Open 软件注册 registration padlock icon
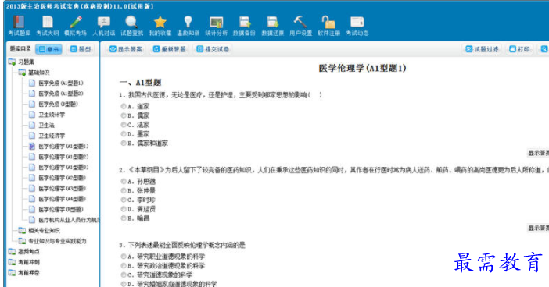 328,26
